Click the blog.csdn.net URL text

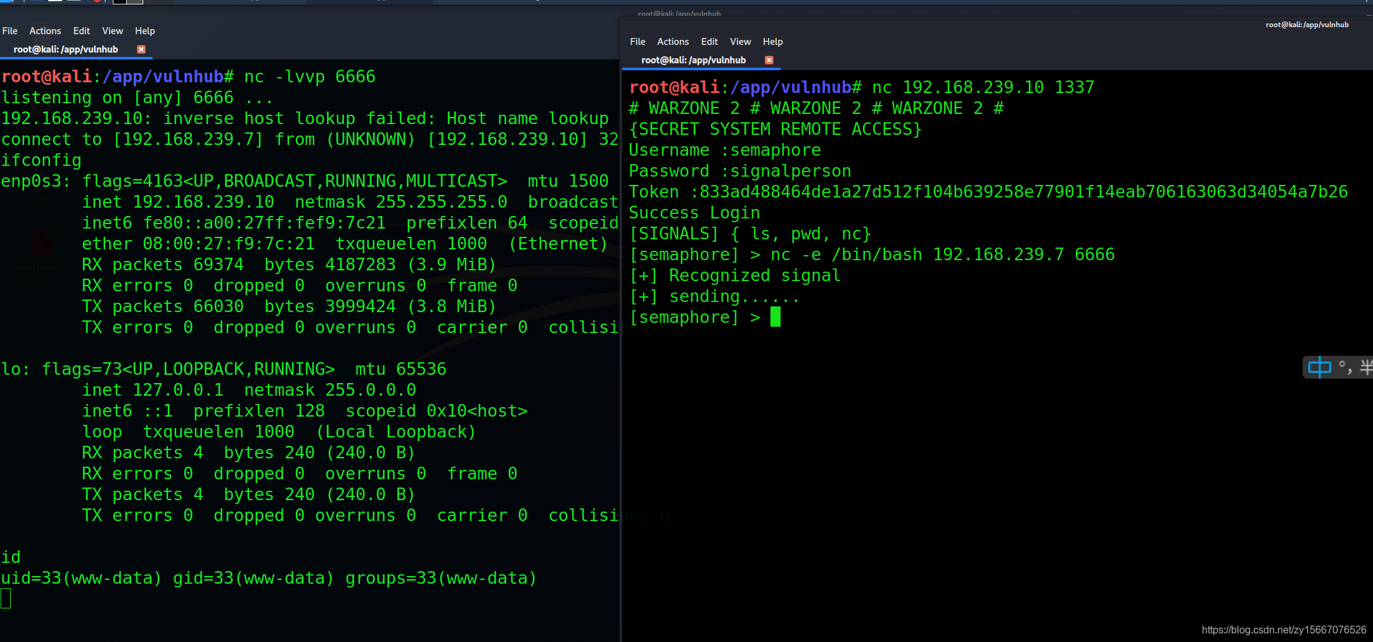click(x=1284, y=629)
